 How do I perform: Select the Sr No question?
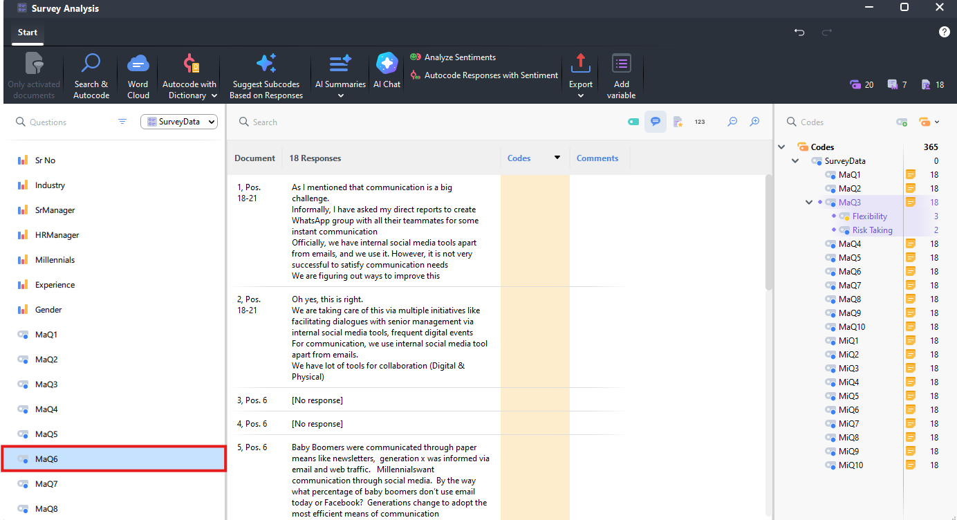click(113, 160)
